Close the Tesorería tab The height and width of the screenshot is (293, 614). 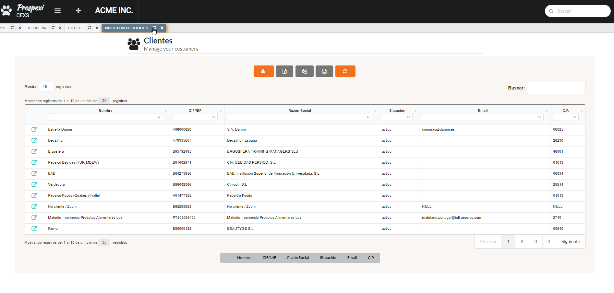pyautogui.click(x=60, y=28)
